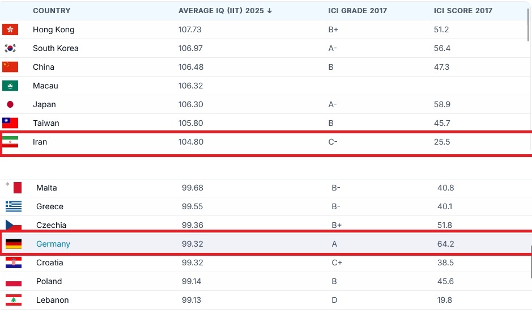
Task: Click the Germany flag icon
Action: (14, 244)
